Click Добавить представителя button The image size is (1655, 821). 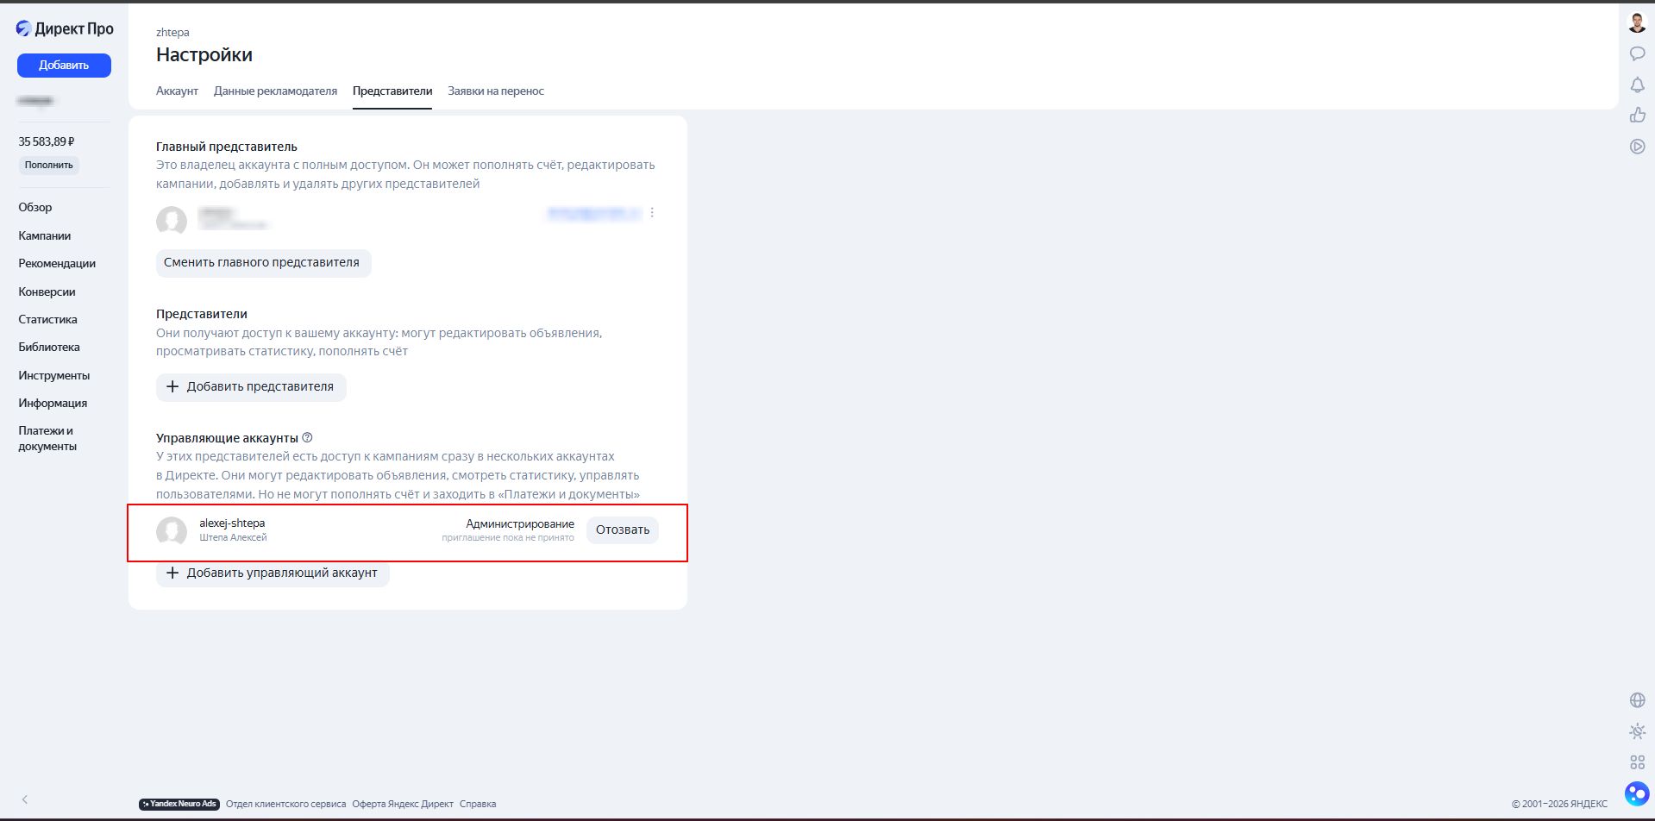(x=251, y=387)
